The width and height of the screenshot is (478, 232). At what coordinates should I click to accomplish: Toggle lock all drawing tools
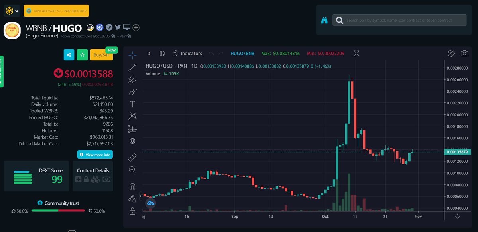pos(132,211)
